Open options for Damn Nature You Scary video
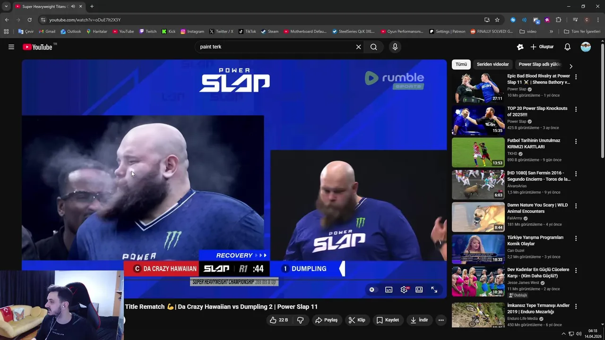The image size is (605, 340). [x=576, y=206]
